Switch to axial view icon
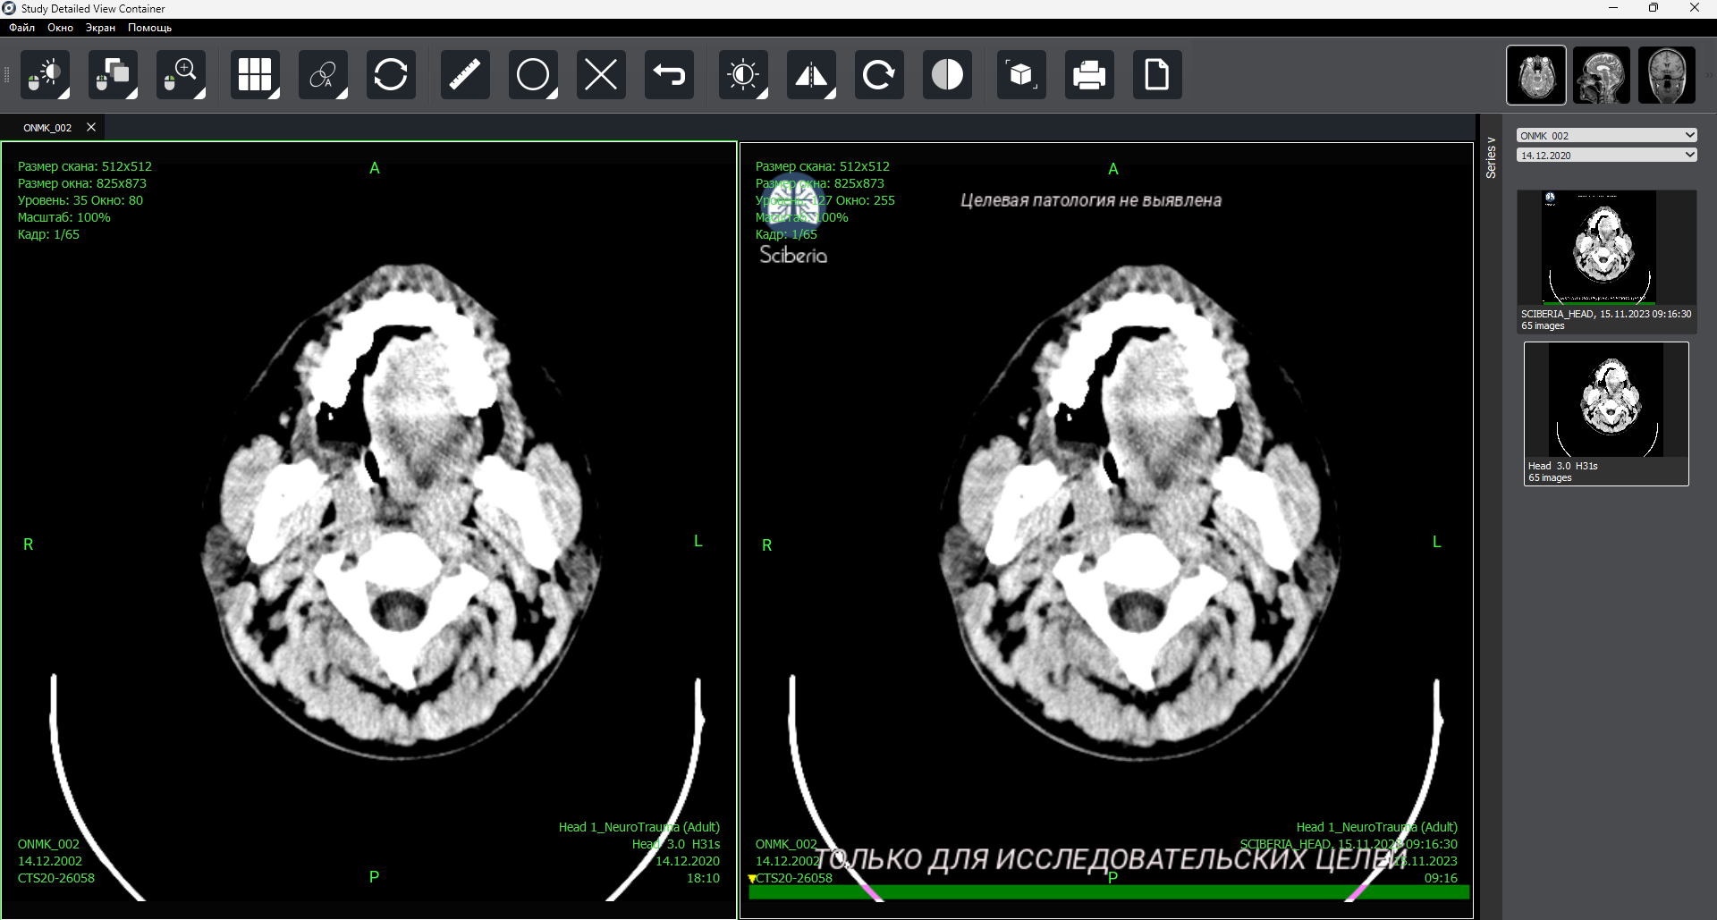This screenshot has width=1717, height=920. pyautogui.click(x=1536, y=75)
